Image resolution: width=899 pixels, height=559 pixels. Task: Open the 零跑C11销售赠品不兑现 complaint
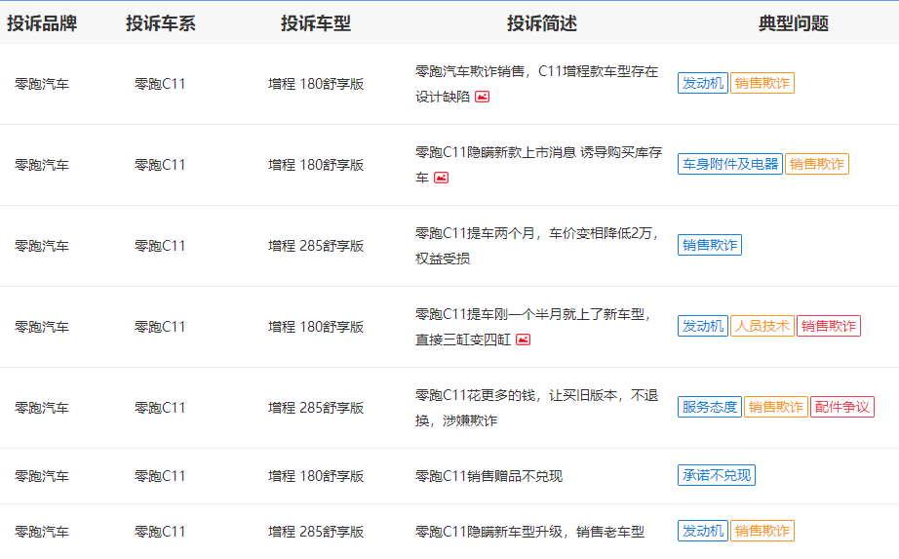(x=489, y=476)
